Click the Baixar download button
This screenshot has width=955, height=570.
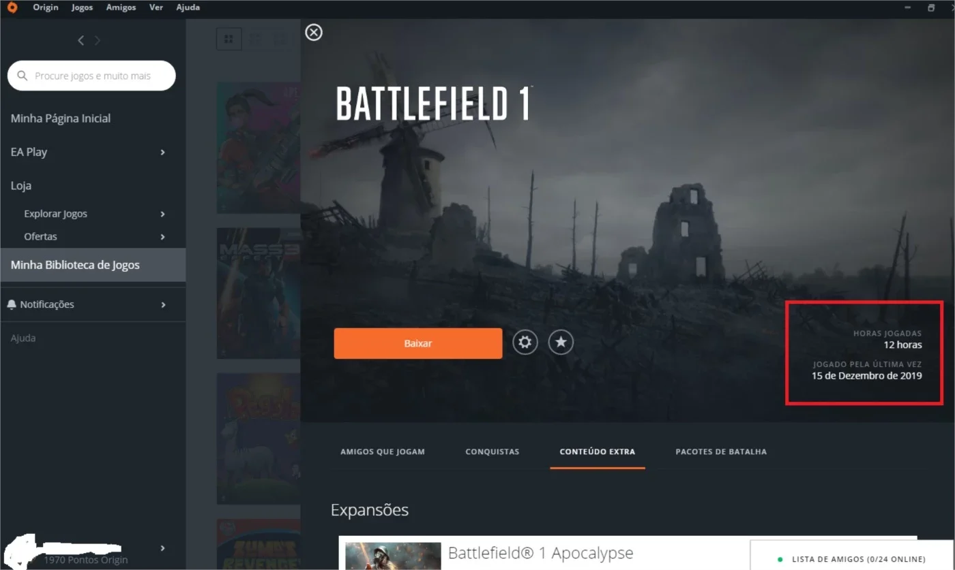[418, 343]
